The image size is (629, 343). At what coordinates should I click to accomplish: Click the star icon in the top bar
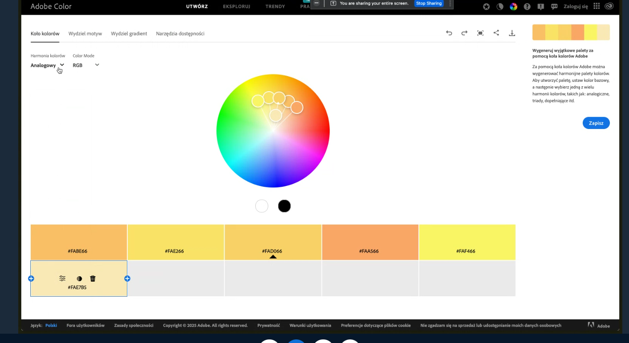486,6
